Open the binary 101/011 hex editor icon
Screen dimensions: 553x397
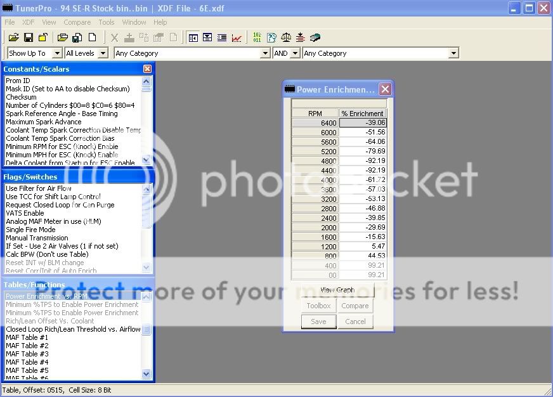pyautogui.click(x=257, y=38)
